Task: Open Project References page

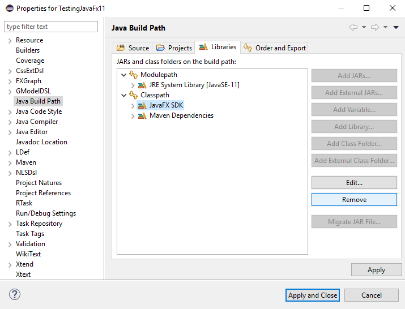Action: pyautogui.click(x=43, y=193)
